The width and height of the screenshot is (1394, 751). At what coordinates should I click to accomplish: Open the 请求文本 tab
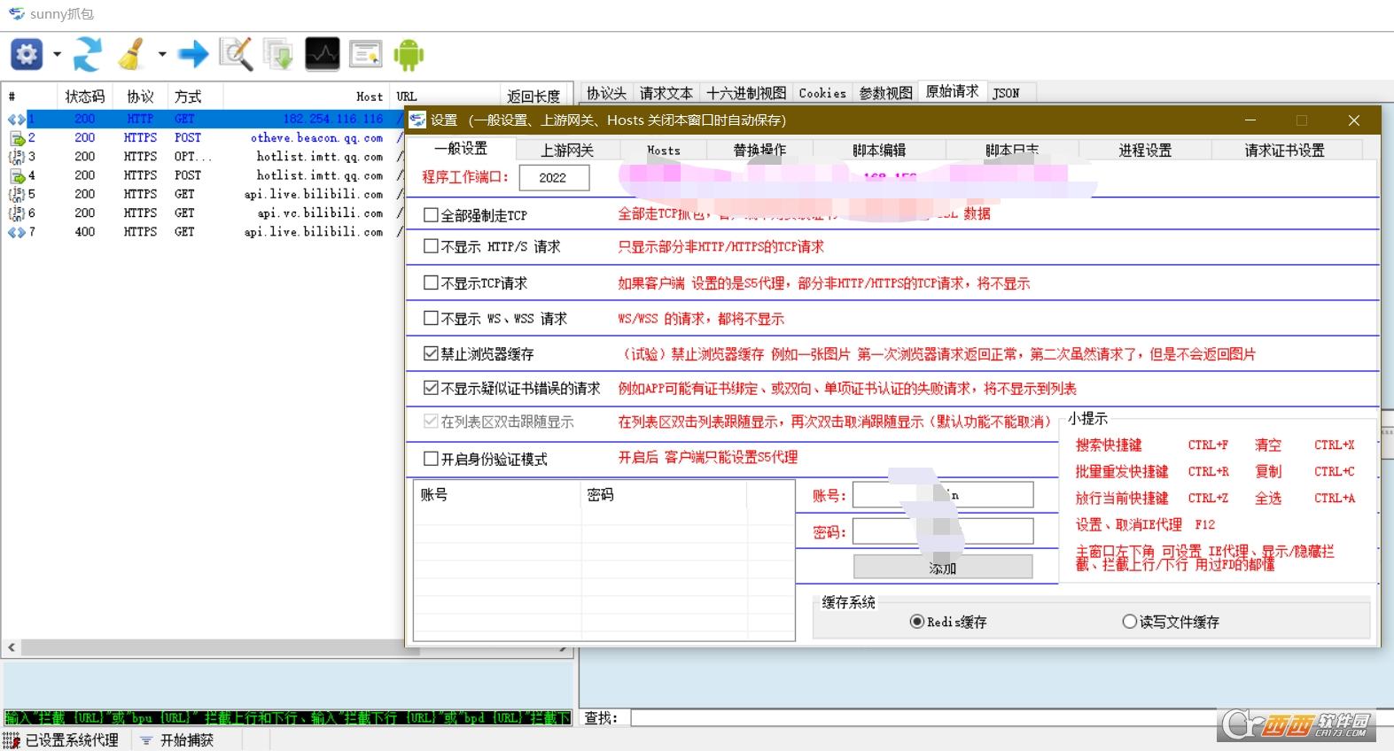click(666, 93)
